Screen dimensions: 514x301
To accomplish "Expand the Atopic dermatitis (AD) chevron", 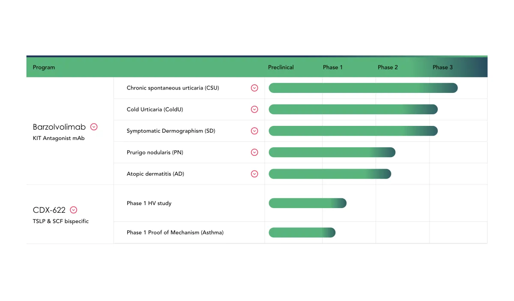I will pyautogui.click(x=254, y=174).
